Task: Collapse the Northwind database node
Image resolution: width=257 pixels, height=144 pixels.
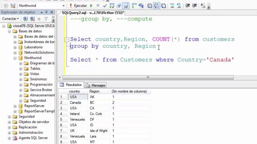Action: (x=15, y=58)
